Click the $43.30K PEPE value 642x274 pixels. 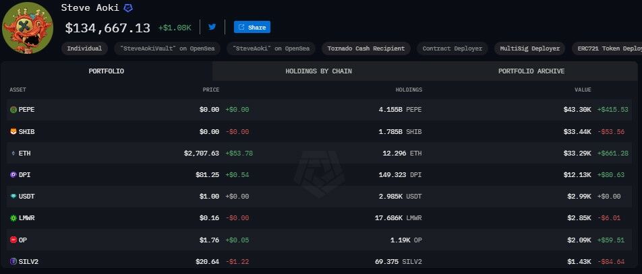click(x=577, y=110)
